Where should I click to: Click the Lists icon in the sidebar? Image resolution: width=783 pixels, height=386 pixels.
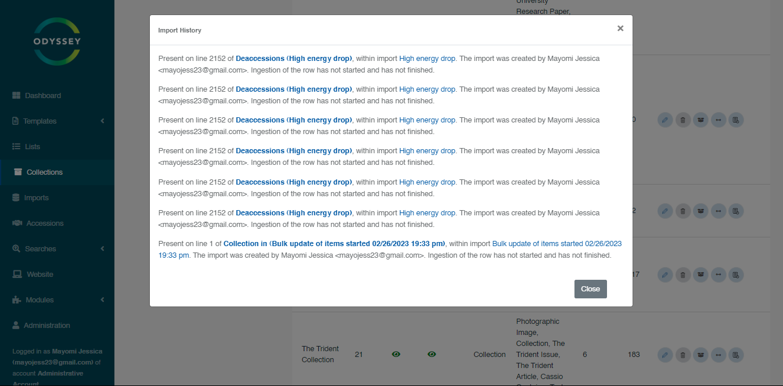click(x=16, y=147)
